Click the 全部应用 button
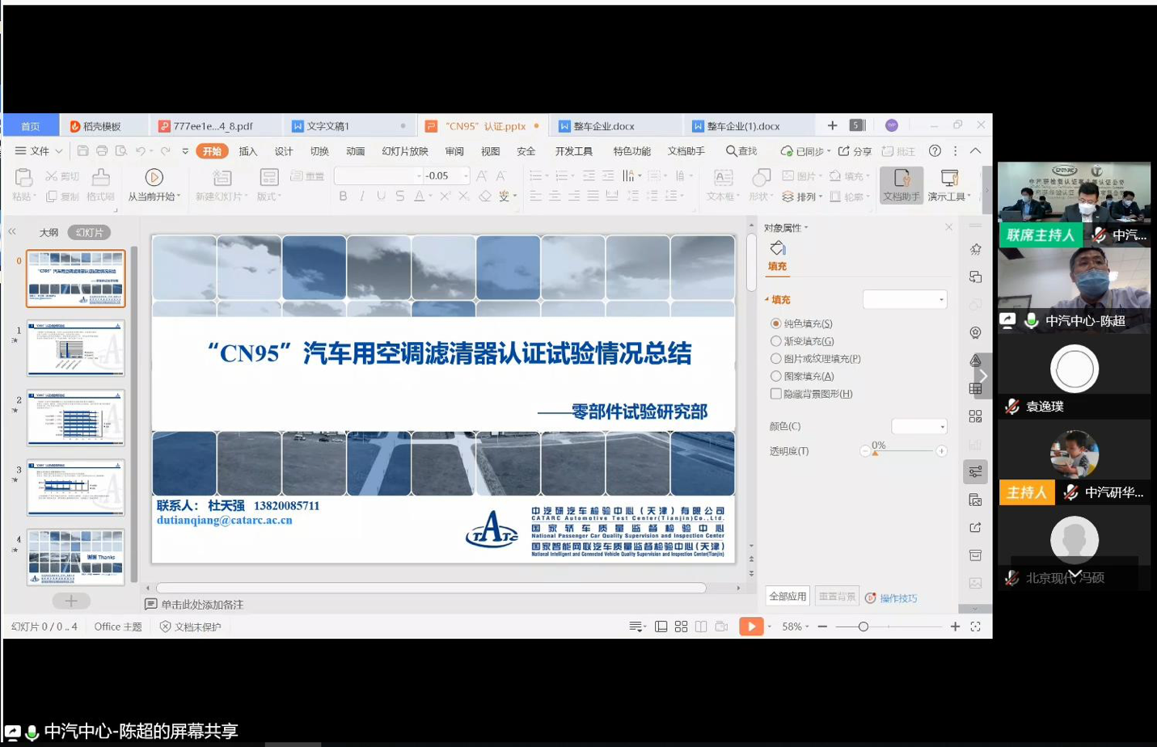Image resolution: width=1157 pixels, height=747 pixels. click(x=788, y=597)
